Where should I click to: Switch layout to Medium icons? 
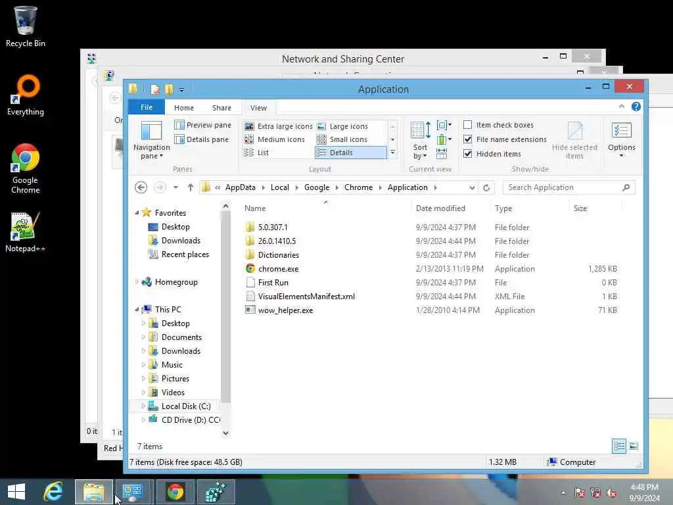(274, 139)
